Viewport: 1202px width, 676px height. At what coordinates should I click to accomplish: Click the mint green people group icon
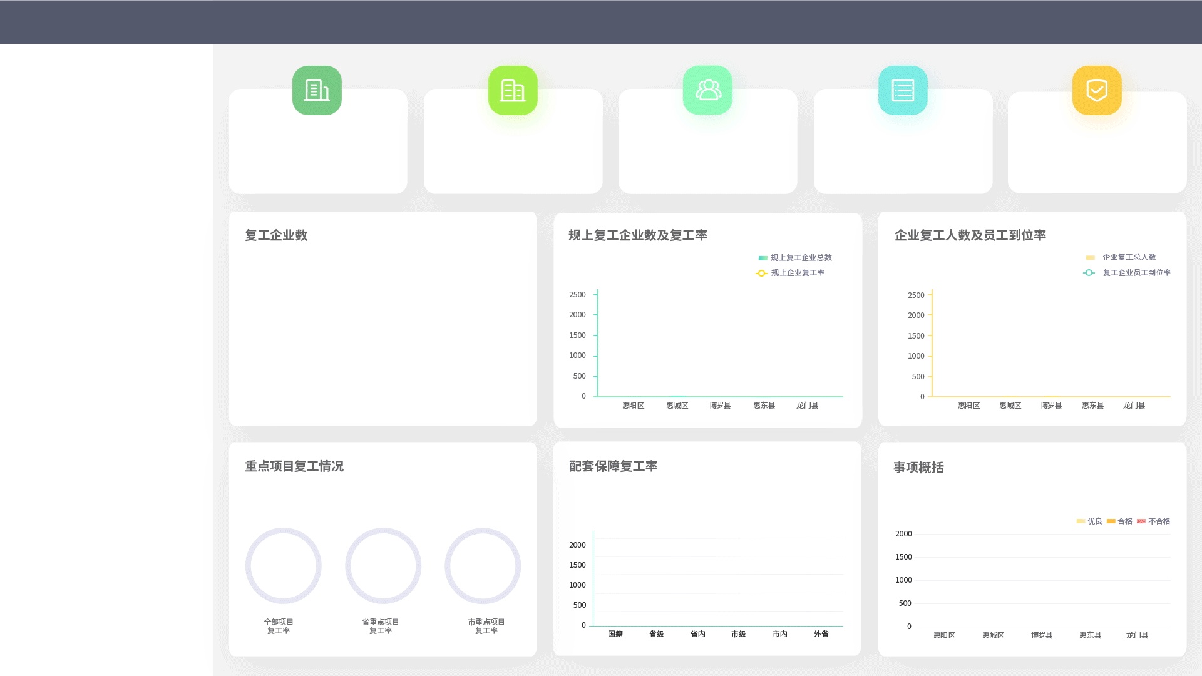(x=707, y=90)
